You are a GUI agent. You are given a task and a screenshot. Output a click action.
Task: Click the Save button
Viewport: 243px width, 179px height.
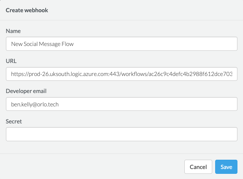pos(226,167)
